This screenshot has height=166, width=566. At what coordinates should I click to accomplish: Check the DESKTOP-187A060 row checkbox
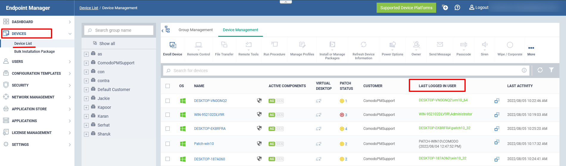pyautogui.click(x=168, y=159)
